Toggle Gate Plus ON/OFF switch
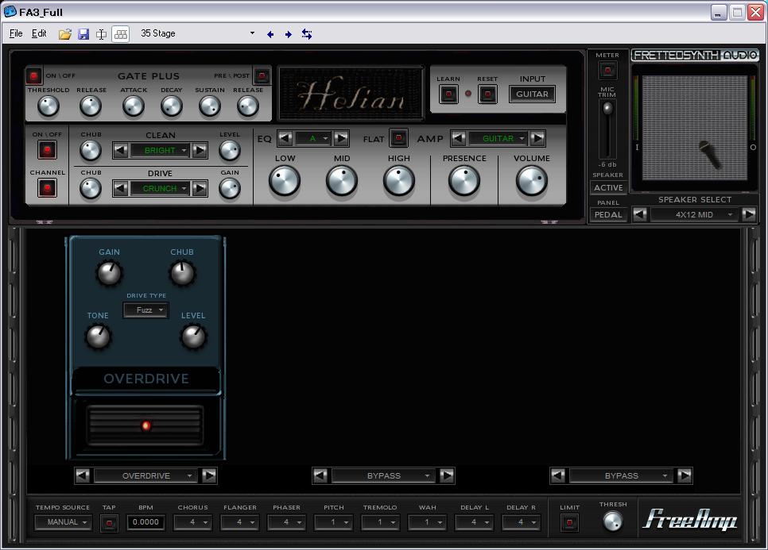Image resolution: width=768 pixels, height=550 pixels. (x=34, y=75)
